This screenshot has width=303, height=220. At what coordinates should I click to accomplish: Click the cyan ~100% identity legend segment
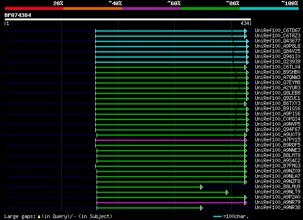point(269,9)
